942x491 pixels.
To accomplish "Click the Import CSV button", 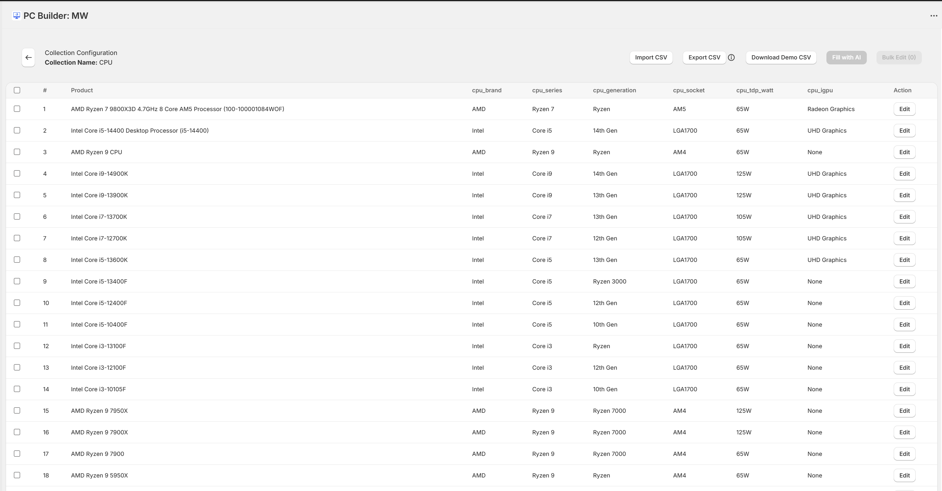I will click(651, 57).
